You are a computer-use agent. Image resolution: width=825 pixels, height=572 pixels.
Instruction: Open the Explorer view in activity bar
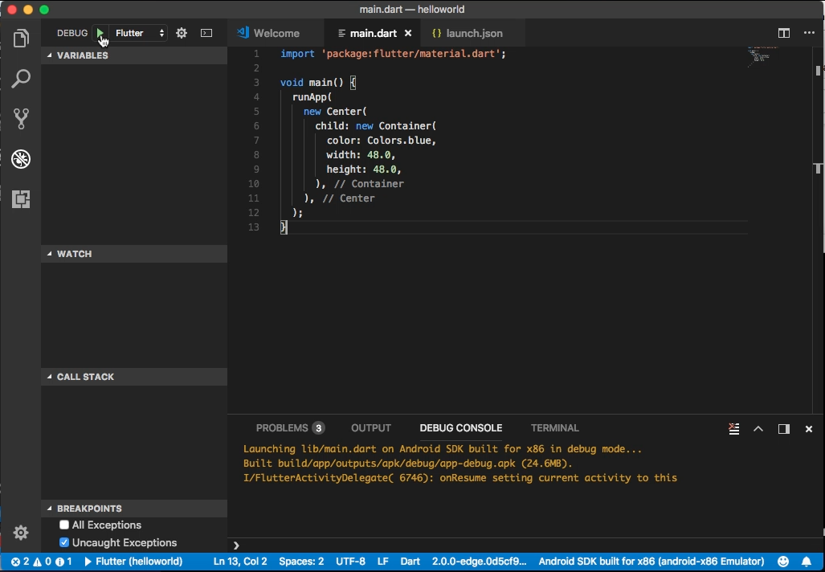pyautogui.click(x=21, y=38)
